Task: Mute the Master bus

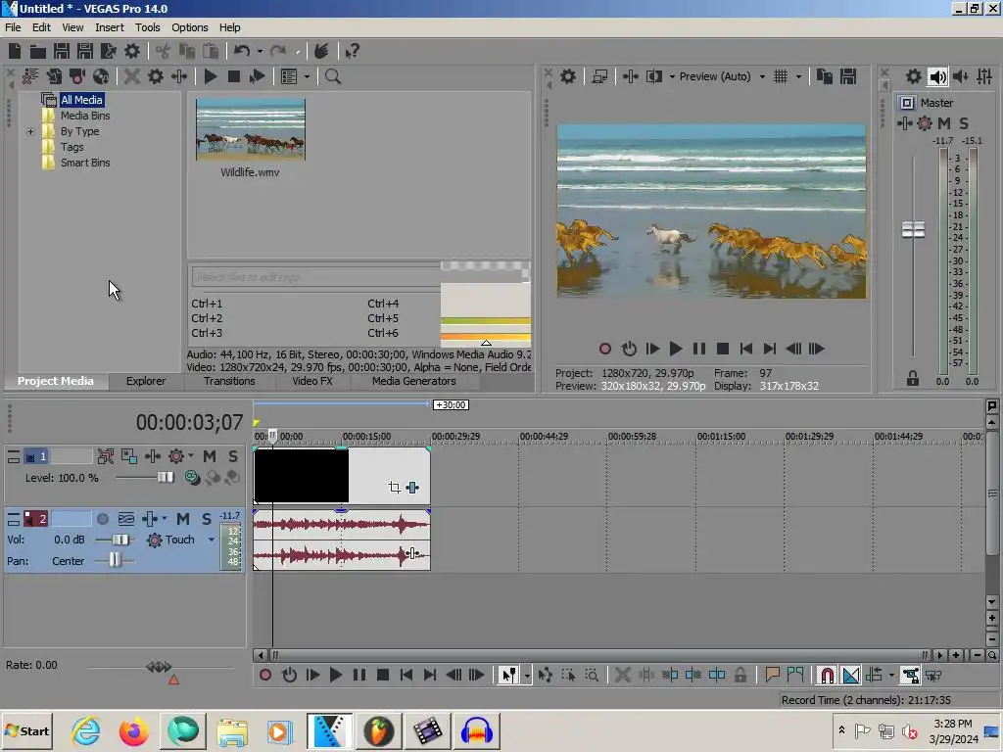Action: pyautogui.click(x=944, y=123)
